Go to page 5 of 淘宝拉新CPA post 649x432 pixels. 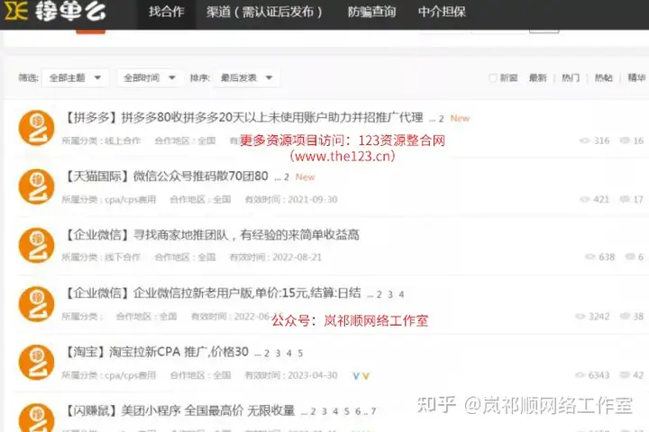tap(300, 354)
